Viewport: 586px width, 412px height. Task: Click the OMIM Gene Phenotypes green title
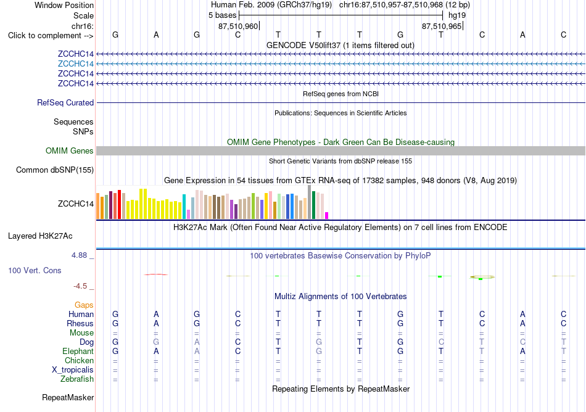click(x=340, y=142)
